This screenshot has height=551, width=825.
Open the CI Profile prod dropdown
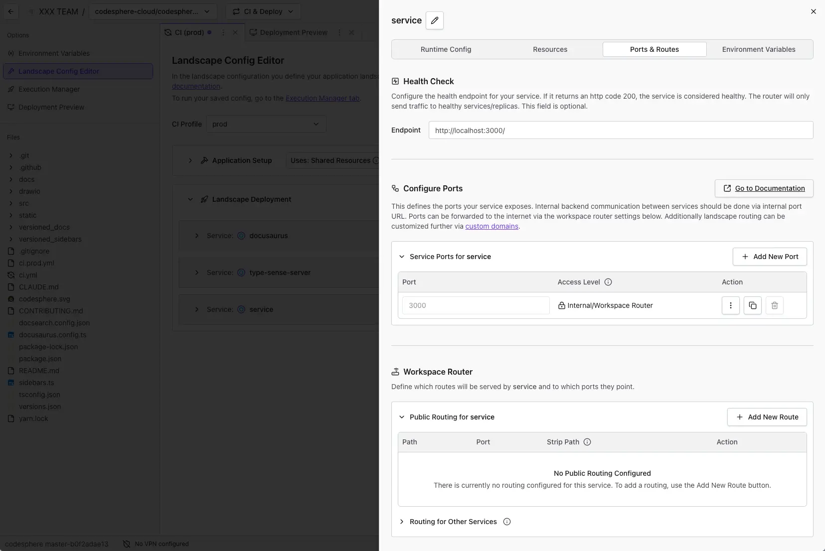click(x=266, y=124)
